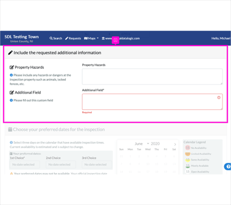Open the Requests page in navbar
This screenshot has height=205, width=231.
pyautogui.click(x=73, y=38)
